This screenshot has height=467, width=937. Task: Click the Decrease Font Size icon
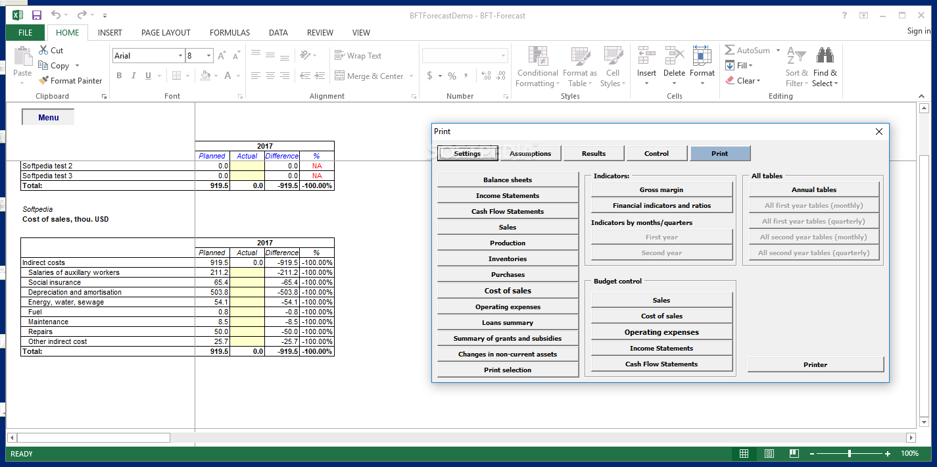coord(236,56)
